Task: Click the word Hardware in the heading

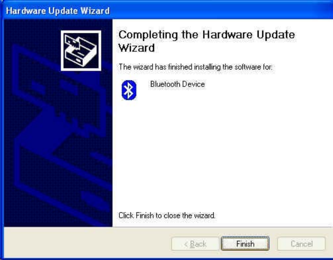Action: tap(227, 35)
